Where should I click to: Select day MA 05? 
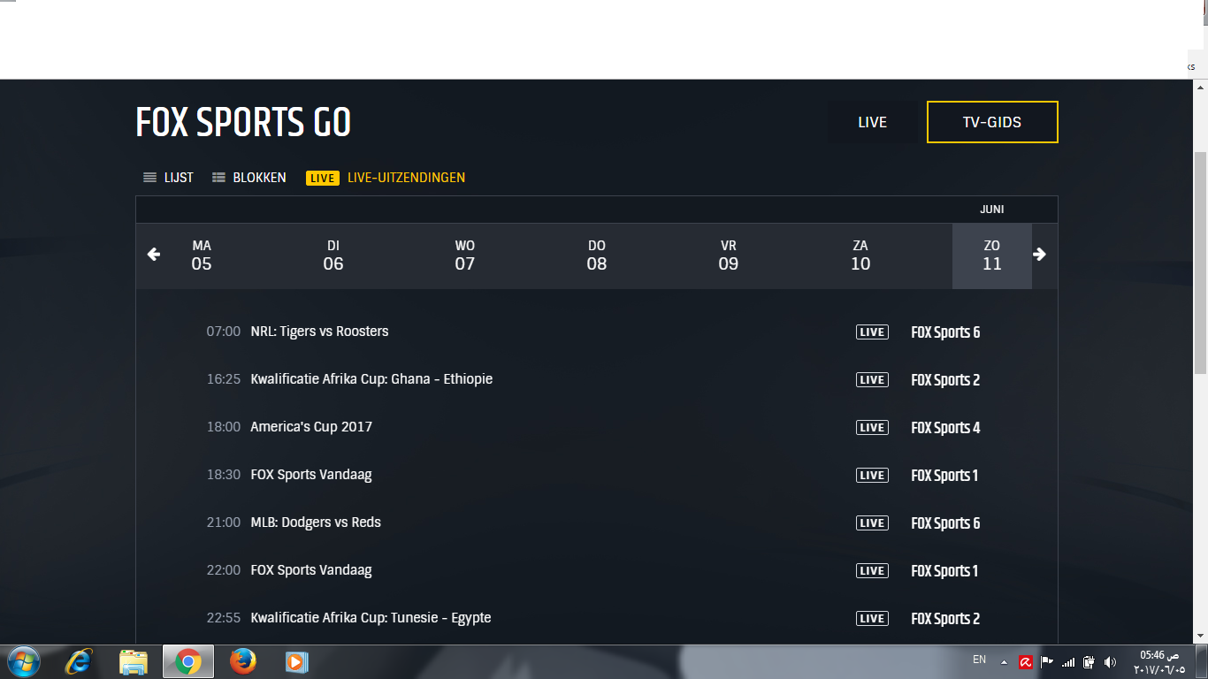(202, 256)
